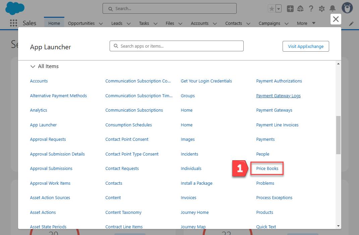
Task: Open the Groups link
Action: [x=187, y=96]
